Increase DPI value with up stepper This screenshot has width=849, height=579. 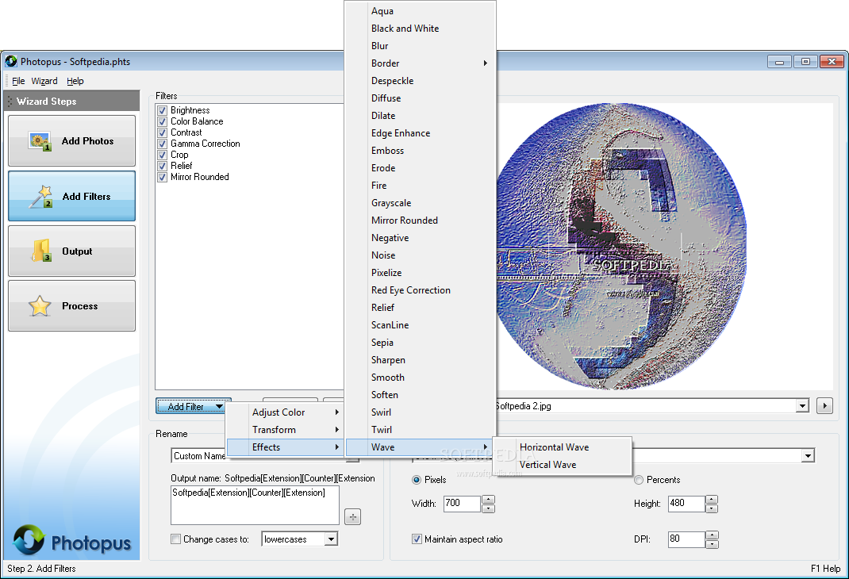[712, 535]
